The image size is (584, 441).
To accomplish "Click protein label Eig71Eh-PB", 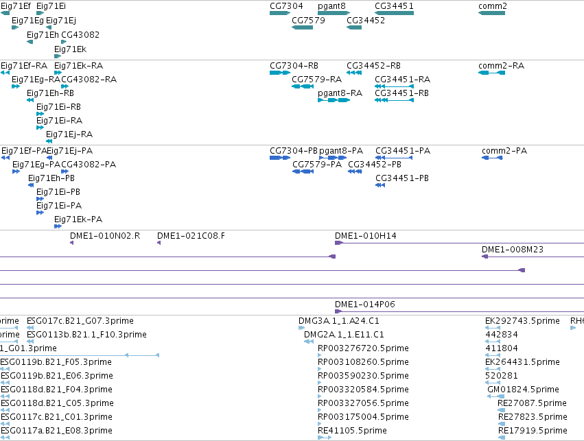I will 51,178.
